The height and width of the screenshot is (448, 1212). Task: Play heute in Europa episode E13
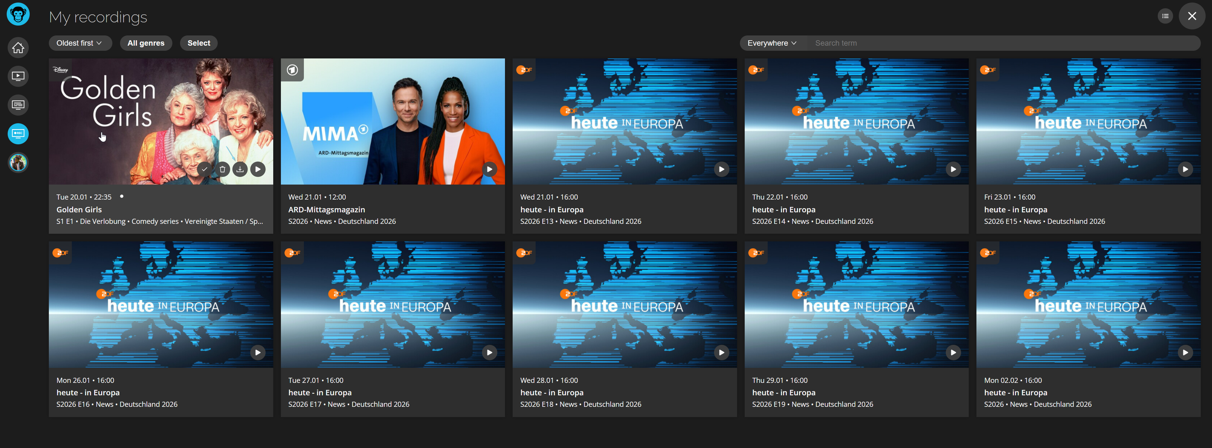721,170
